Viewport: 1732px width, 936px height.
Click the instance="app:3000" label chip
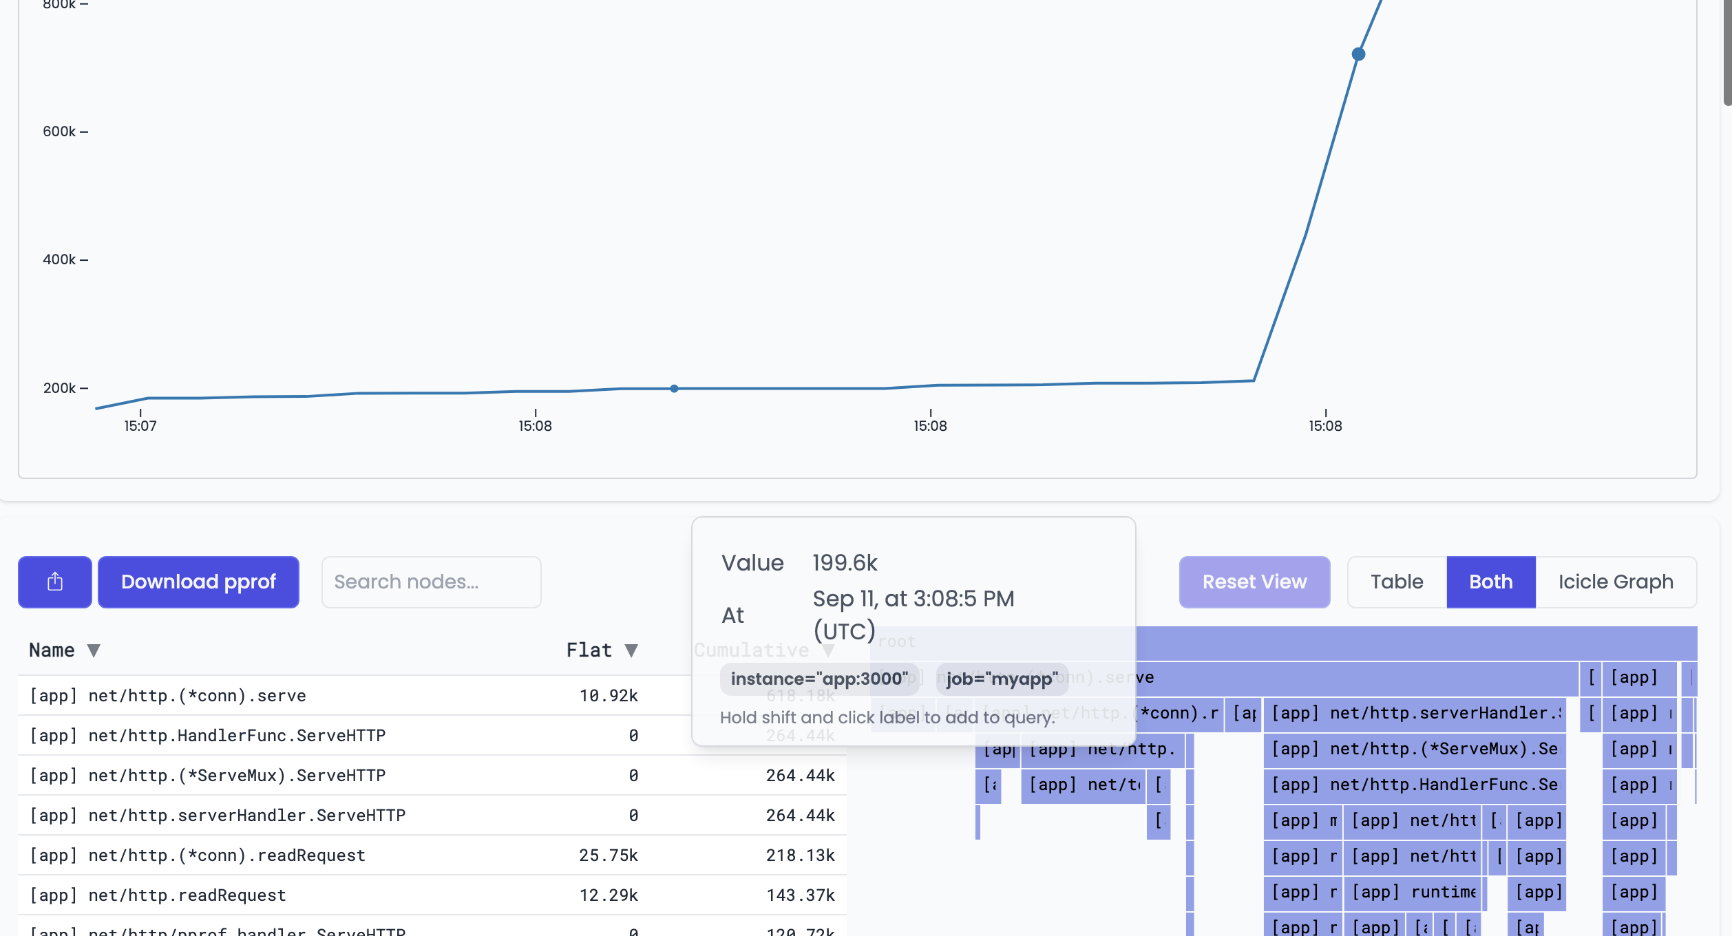(x=819, y=679)
